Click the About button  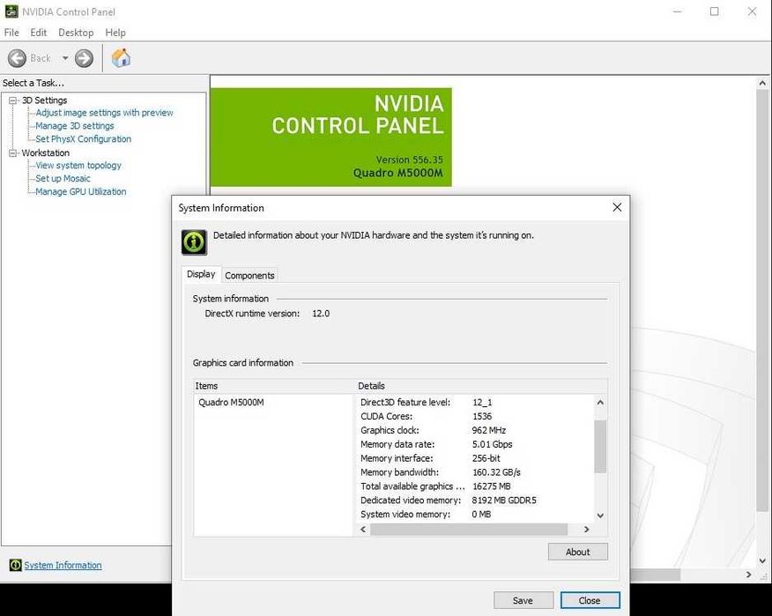click(x=577, y=552)
